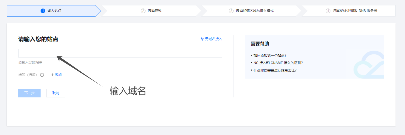Open help link NS 接入和 CNAME 接入的区别?

click(278, 63)
